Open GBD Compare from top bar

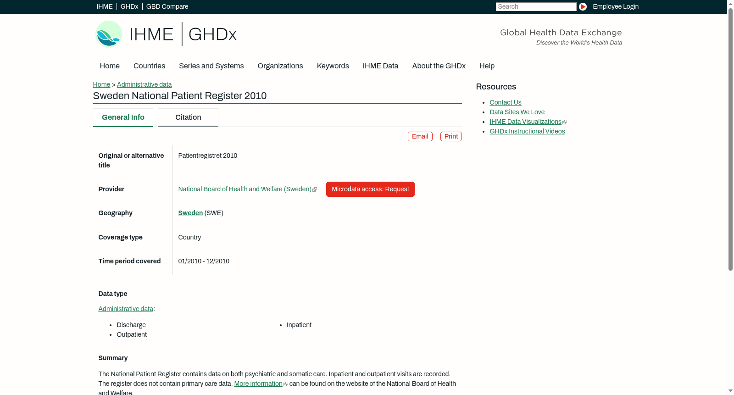(x=167, y=6)
